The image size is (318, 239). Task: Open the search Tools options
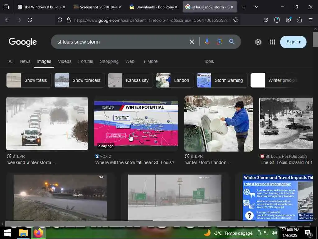pos(209,61)
